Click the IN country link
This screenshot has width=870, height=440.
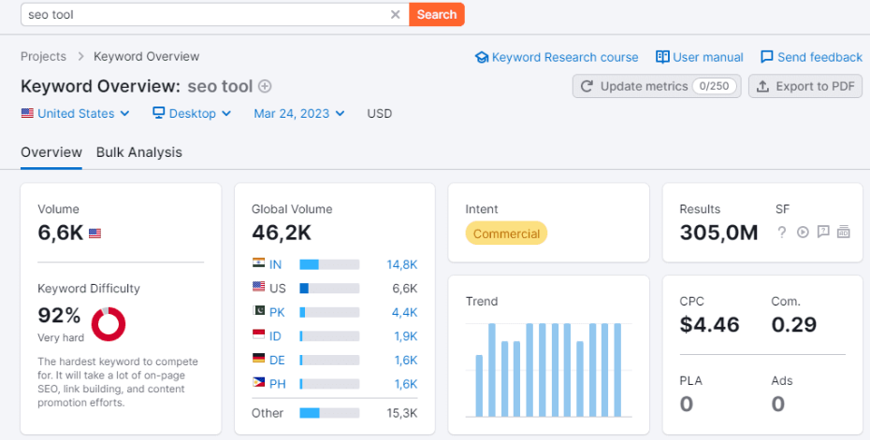tap(275, 265)
